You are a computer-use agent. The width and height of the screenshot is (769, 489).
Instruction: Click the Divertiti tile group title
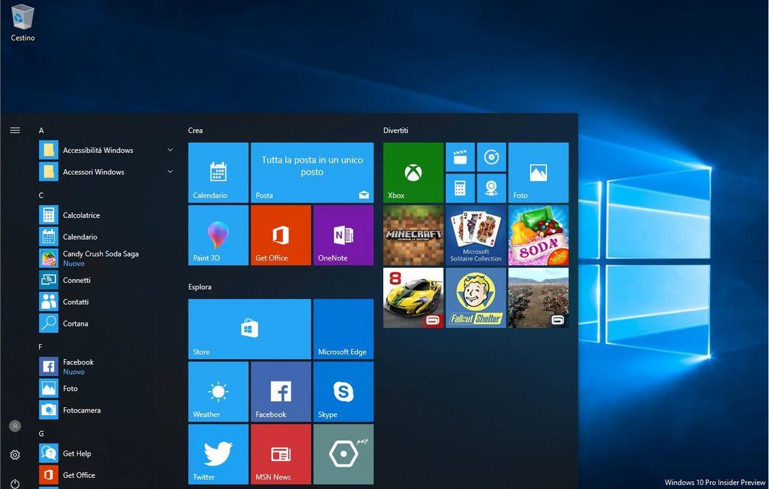(396, 131)
